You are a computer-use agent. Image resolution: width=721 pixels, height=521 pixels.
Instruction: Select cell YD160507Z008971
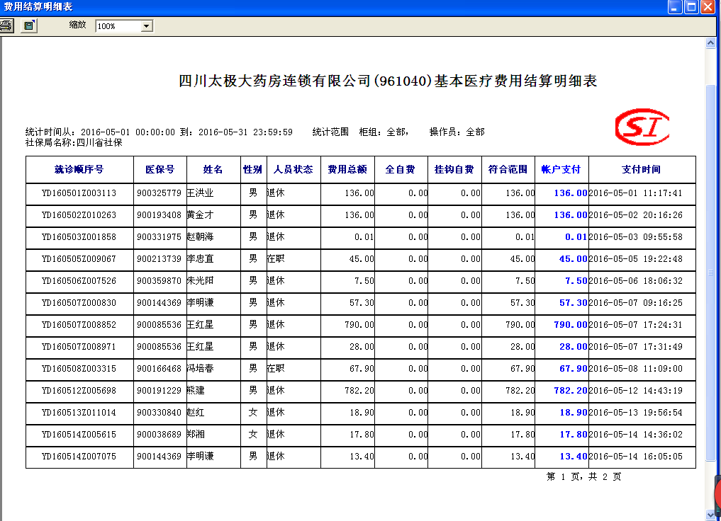pos(79,347)
